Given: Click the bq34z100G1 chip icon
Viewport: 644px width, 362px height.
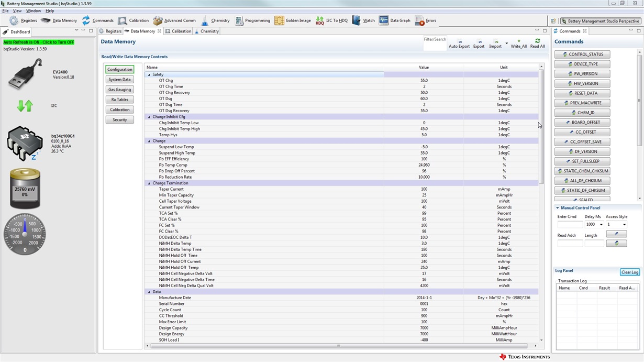Looking at the screenshot, I should [x=25, y=142].
